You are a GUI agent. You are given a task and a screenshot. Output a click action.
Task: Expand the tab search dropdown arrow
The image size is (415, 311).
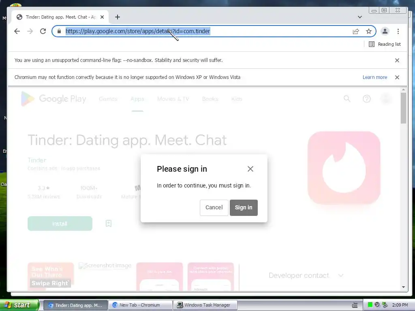360,17
